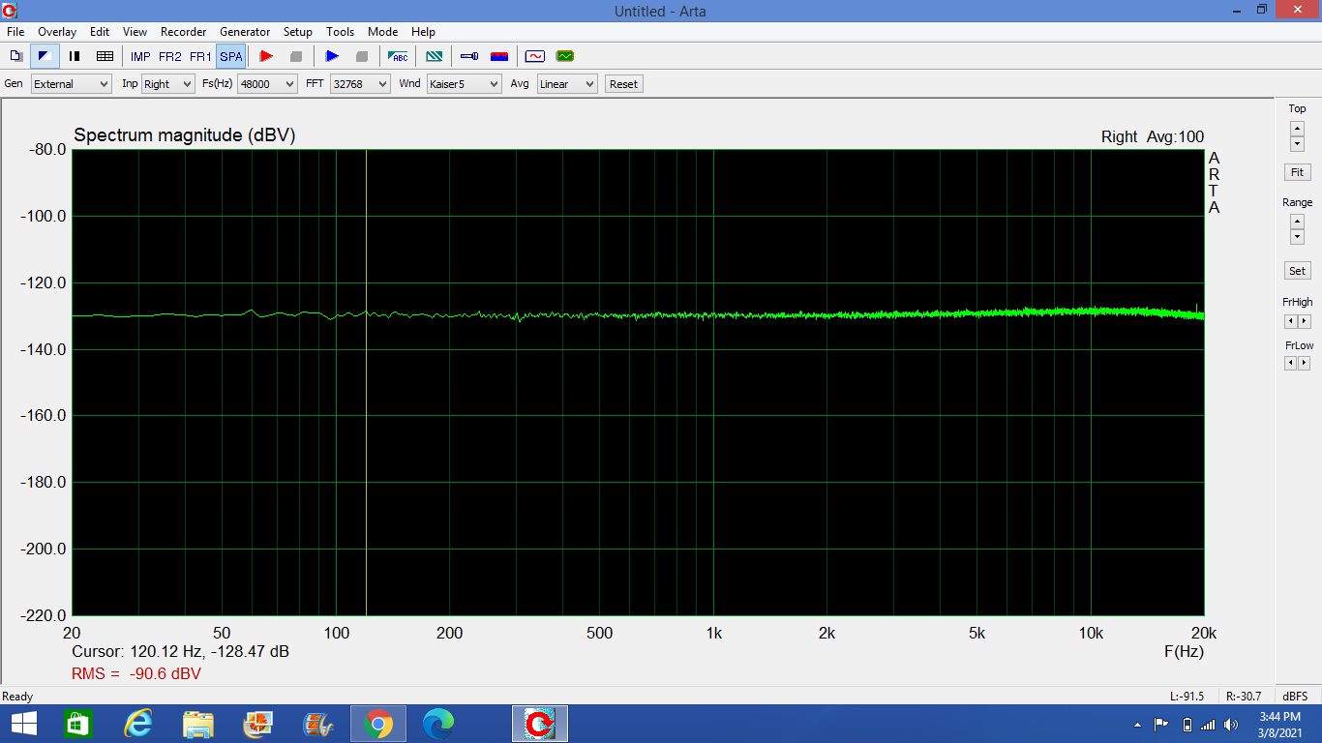The image size is (1322, 743).
Task: Open the Avg averaging mode dropdown
Action: pyautogui.click(x=567, y=84)
